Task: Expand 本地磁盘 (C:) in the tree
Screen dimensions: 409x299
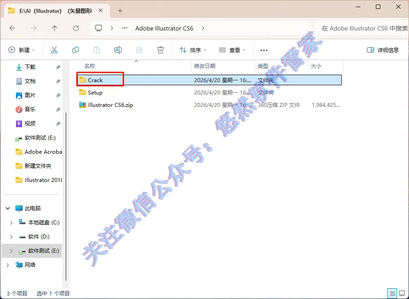Action: 11,223
